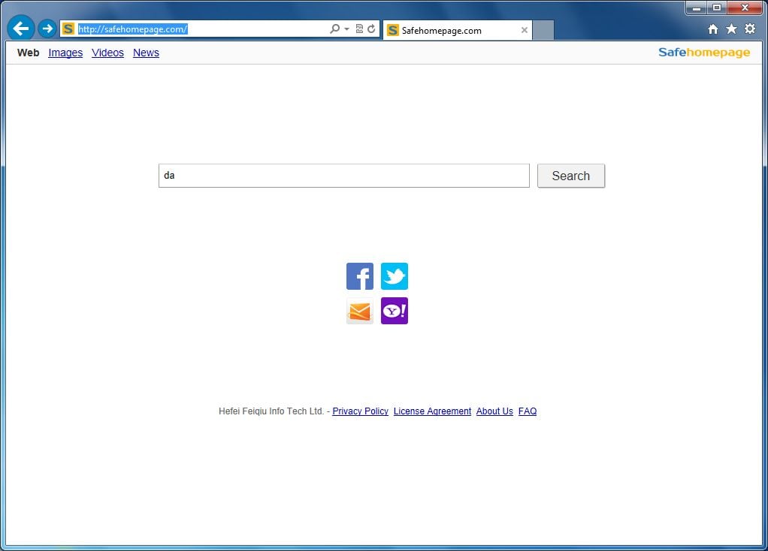Open the Privacy Policy link
The height and width of the screenshot is (551, 768).
[360, 411]
